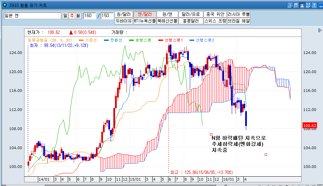Click the 160 candle count field
This screenshot has width=323, height=186.
(x=90, y=16)
